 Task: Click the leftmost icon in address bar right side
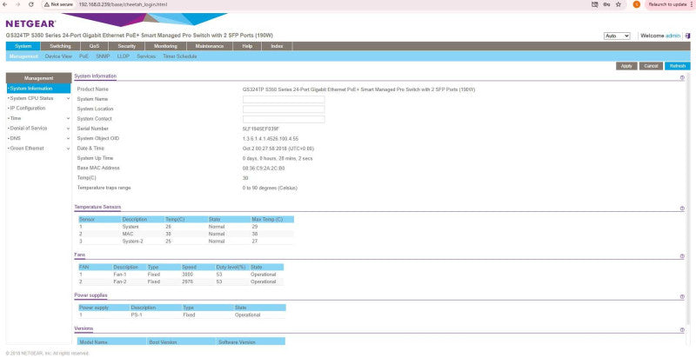click(x=595, y=4)
